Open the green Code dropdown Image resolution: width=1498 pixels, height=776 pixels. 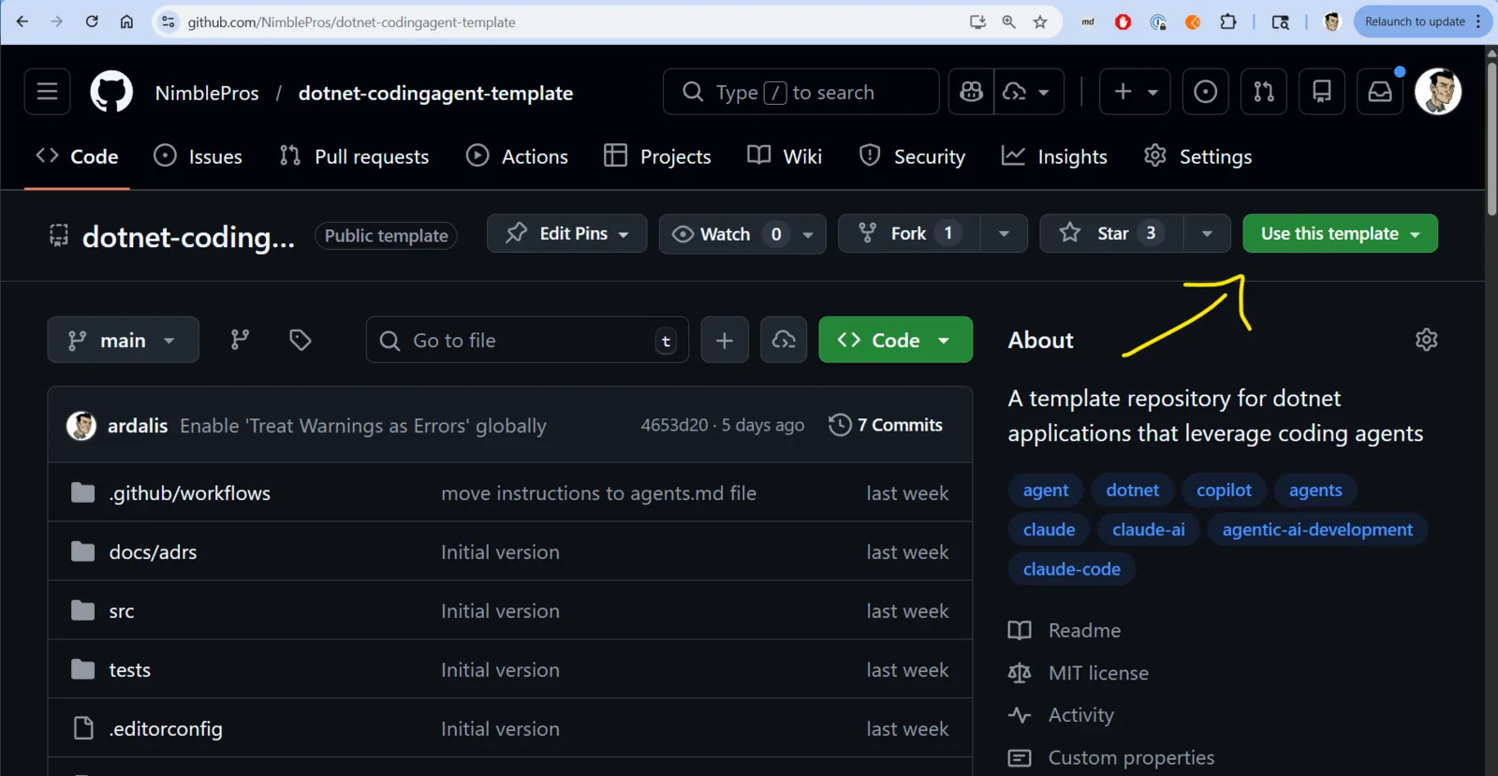point(895,340)
